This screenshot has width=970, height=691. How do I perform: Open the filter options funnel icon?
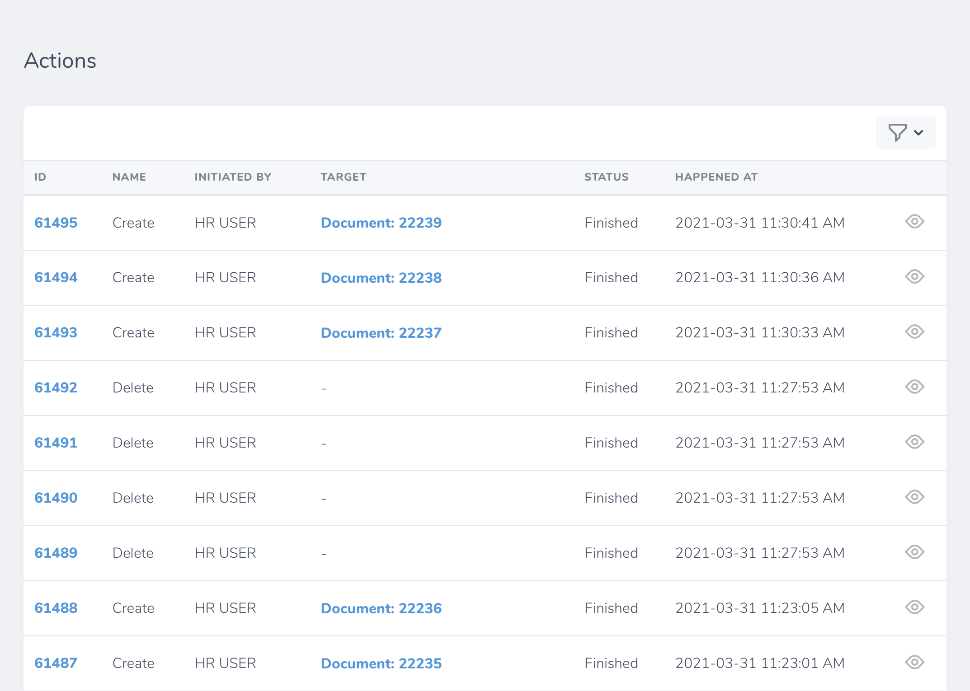point(897,132)
